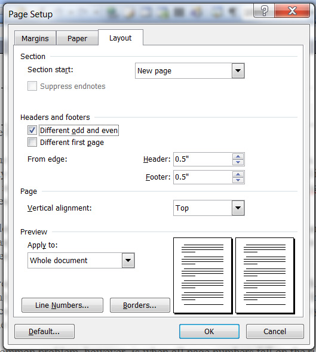Image resolution: width=316 pixels, height=352 pixels.
Task: Click the Header distance input field
Action: pyautogui.click(x=203, y=159)
